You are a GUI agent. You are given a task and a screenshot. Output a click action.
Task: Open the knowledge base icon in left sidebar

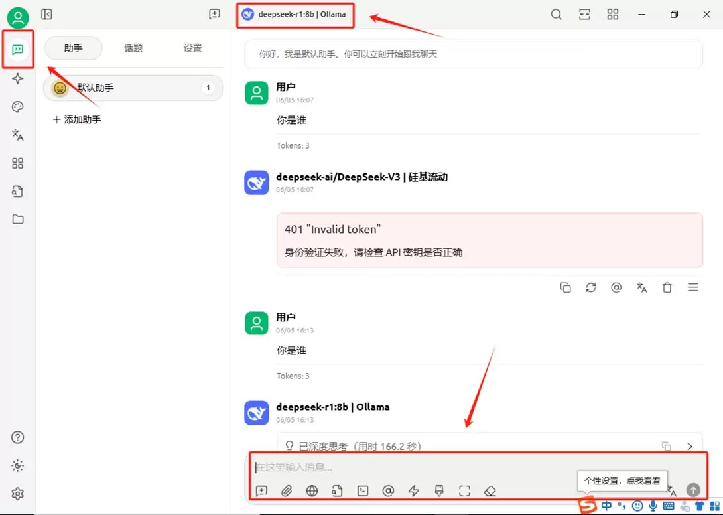click(17, 191)
